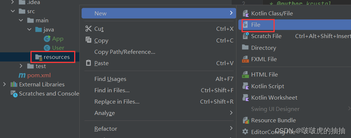Collapse the src folder chevron

tap(12, 11)
